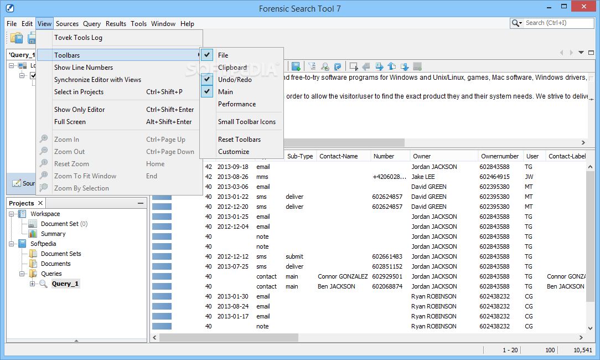
Task: Click the search magnifier icon in search box
Action: (515, 23)
